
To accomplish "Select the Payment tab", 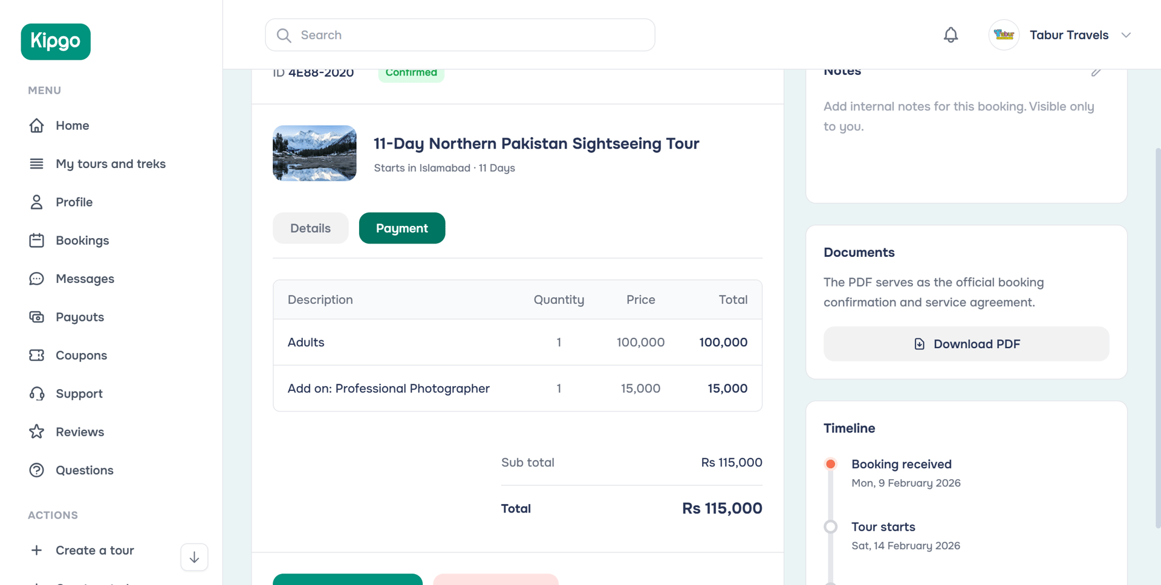I will [402, 228].
